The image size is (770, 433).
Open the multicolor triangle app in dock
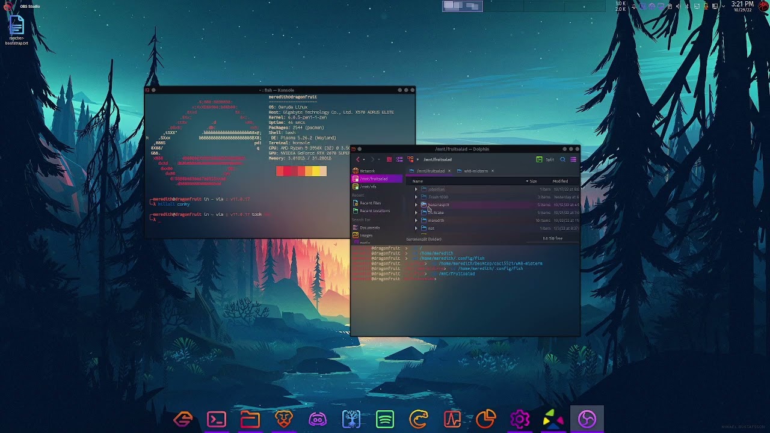coord(553,419)
